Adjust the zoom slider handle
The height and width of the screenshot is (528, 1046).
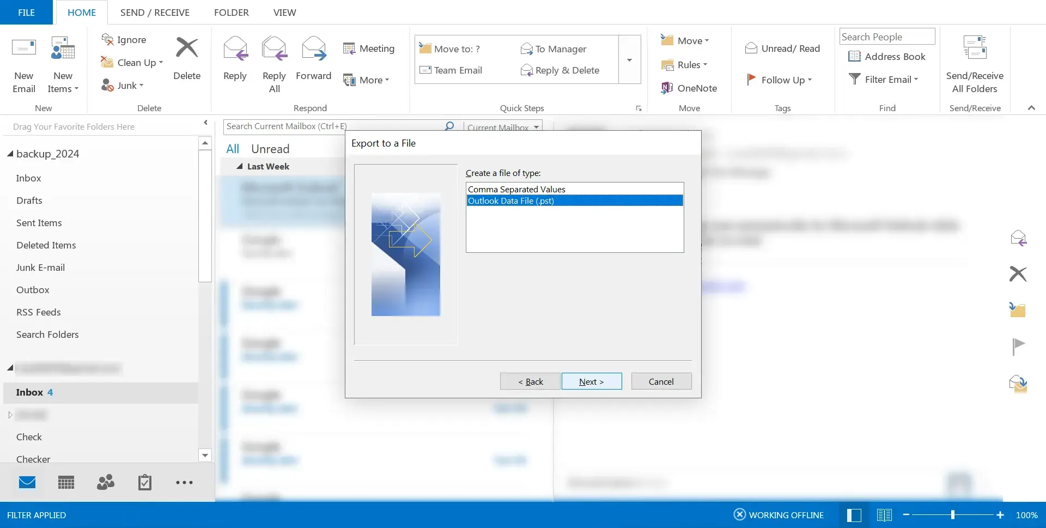[x=953, y=515]
